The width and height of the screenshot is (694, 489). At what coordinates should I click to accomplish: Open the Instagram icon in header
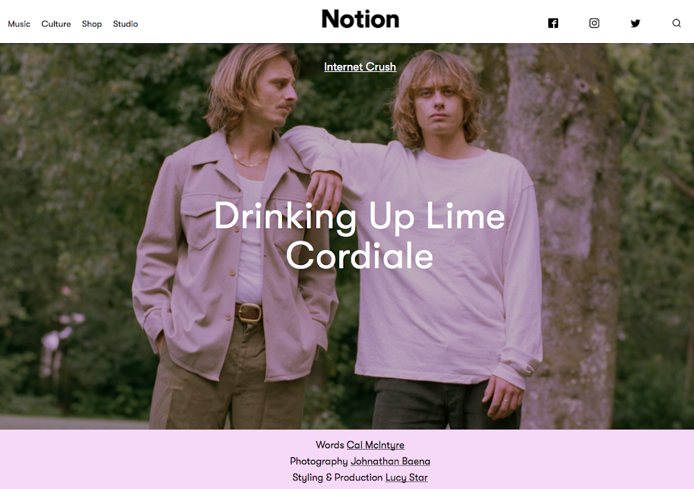pyautogui.click(x=594, y=23)
